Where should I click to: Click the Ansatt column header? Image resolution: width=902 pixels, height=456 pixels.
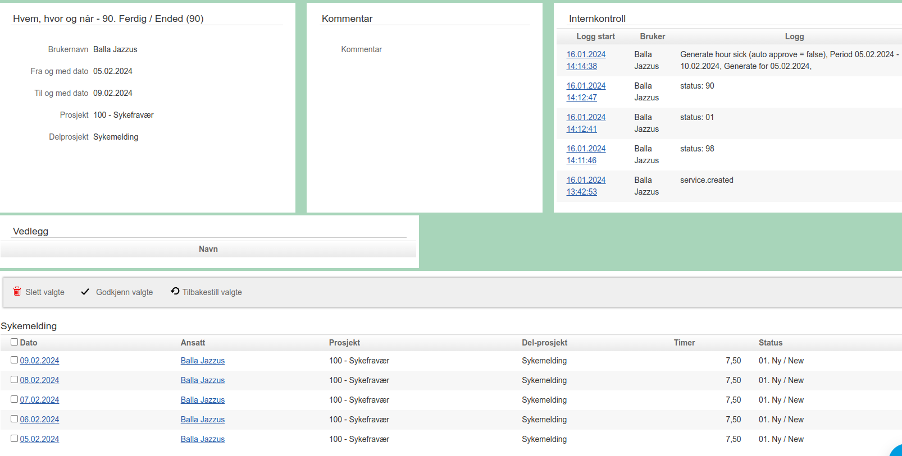tap(193, 343)
